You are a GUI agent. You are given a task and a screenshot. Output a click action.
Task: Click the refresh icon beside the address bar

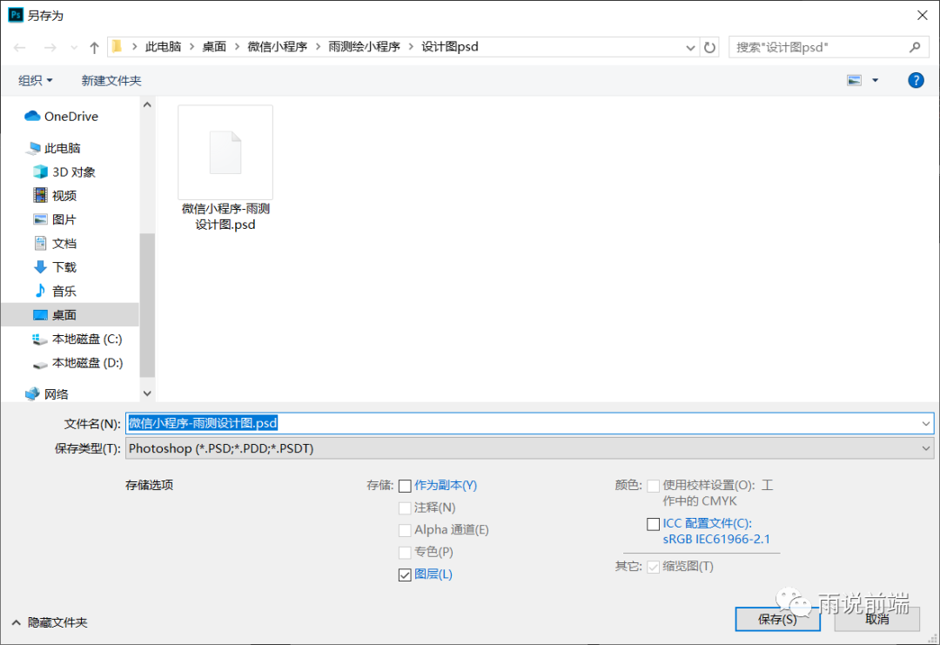pyautogui.click(x=707, y=47)
